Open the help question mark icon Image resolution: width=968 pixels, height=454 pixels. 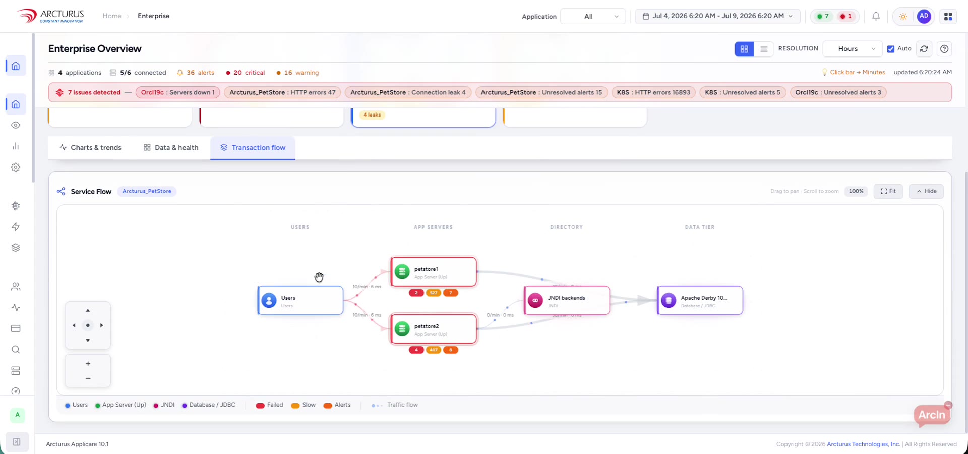(944, 49)
